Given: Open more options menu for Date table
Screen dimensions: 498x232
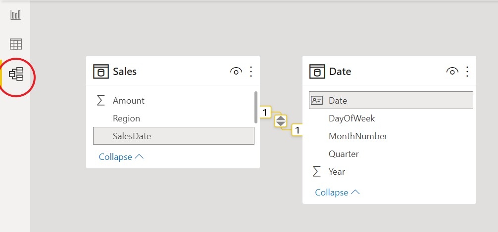Looking at the screenshot, I should (467, 72).
